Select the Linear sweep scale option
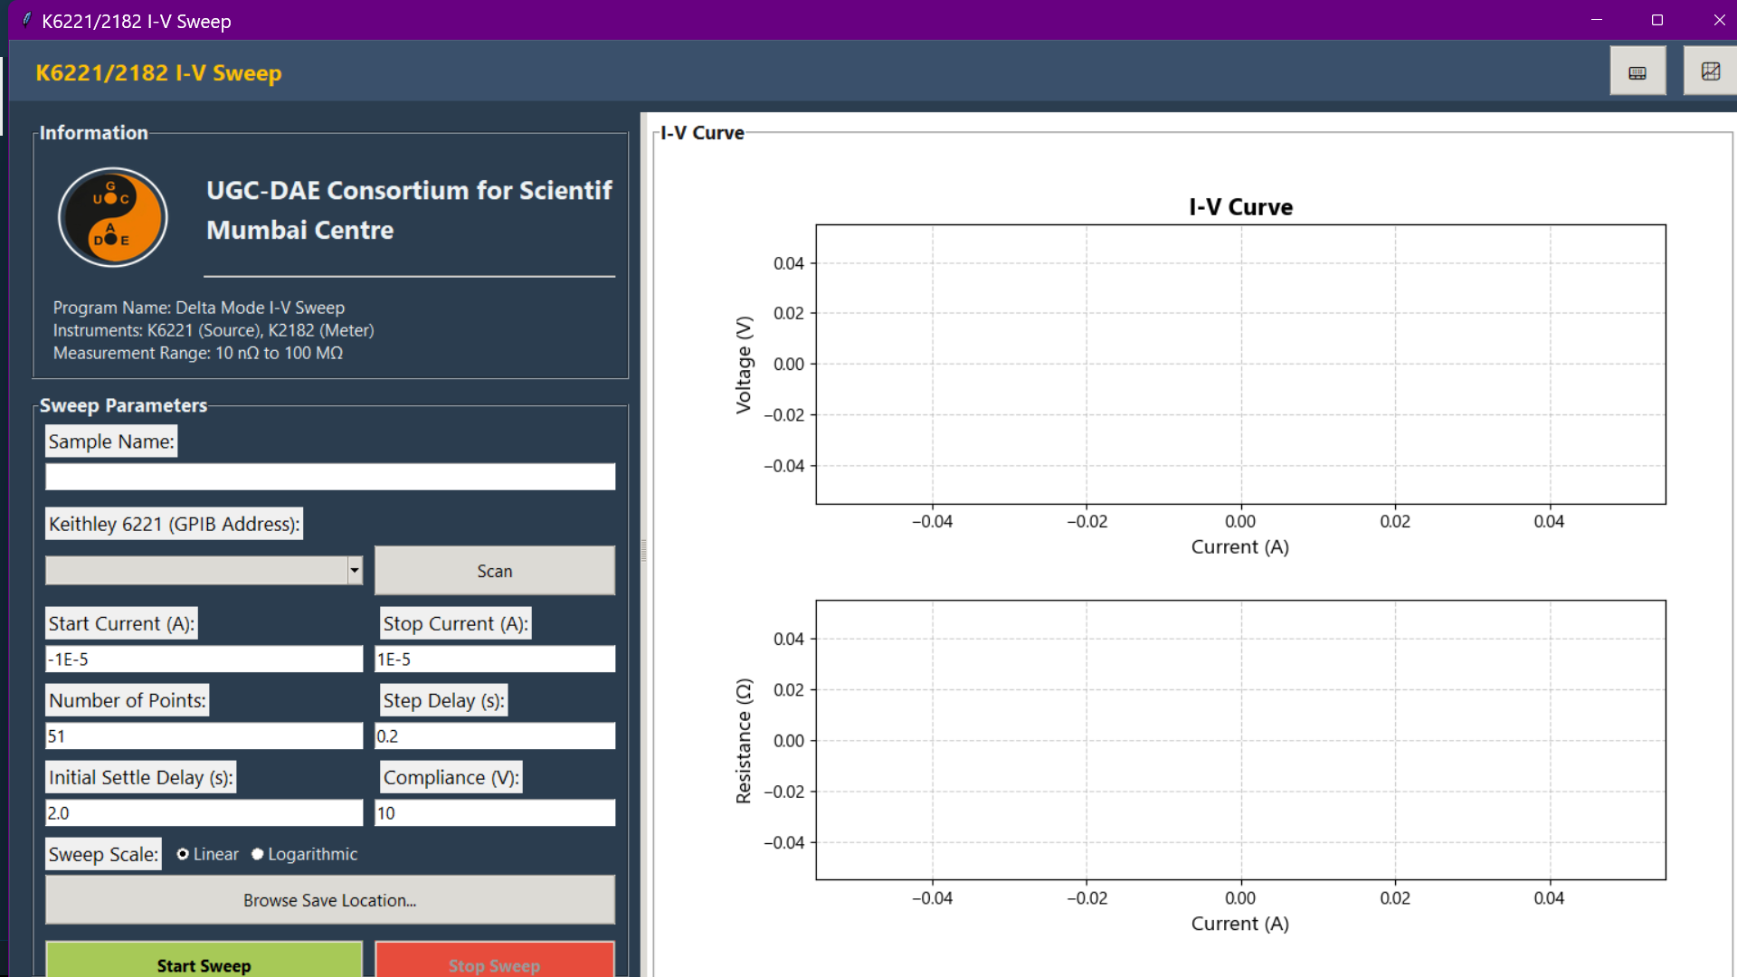The image size is (1737, 977). [x=184, y=854]
